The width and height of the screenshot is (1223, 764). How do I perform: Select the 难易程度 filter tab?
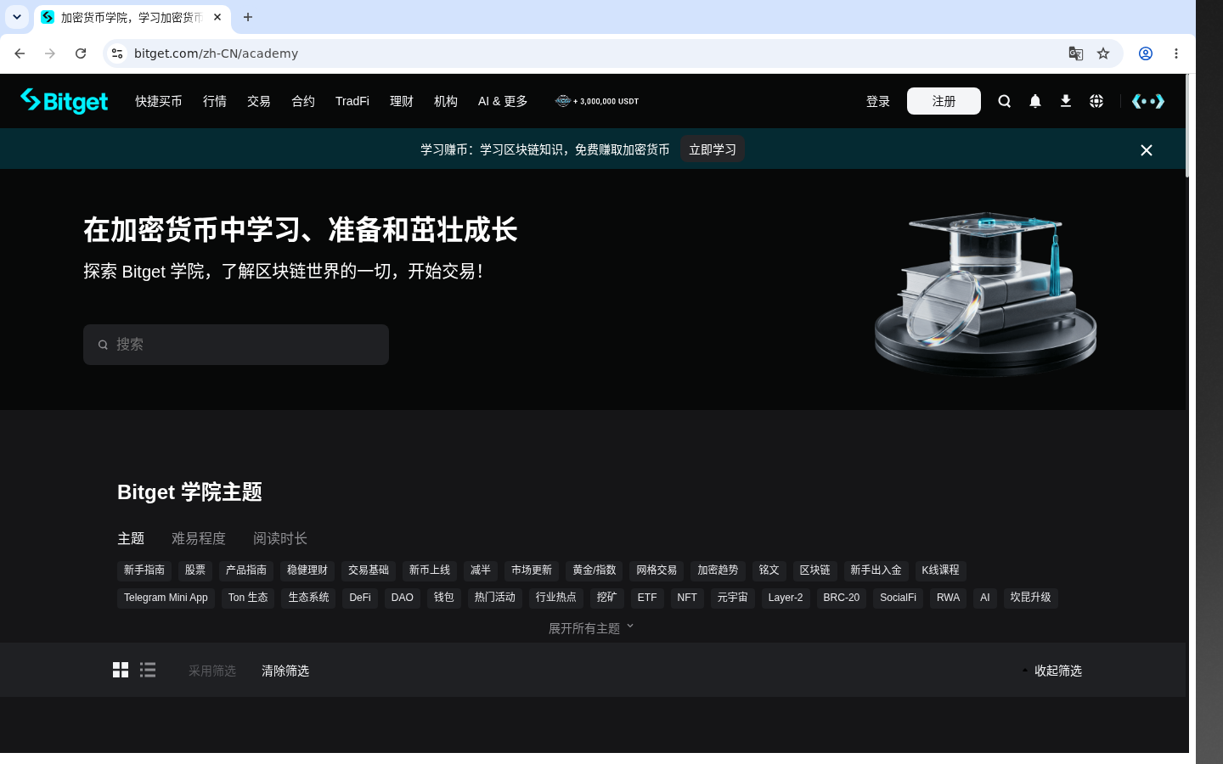point(199,538)
